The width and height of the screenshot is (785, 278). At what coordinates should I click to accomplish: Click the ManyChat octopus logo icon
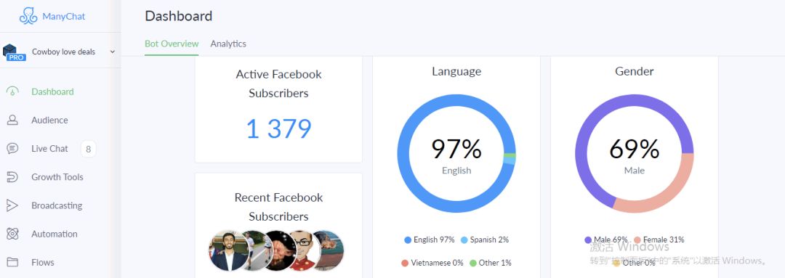(28, 16)
